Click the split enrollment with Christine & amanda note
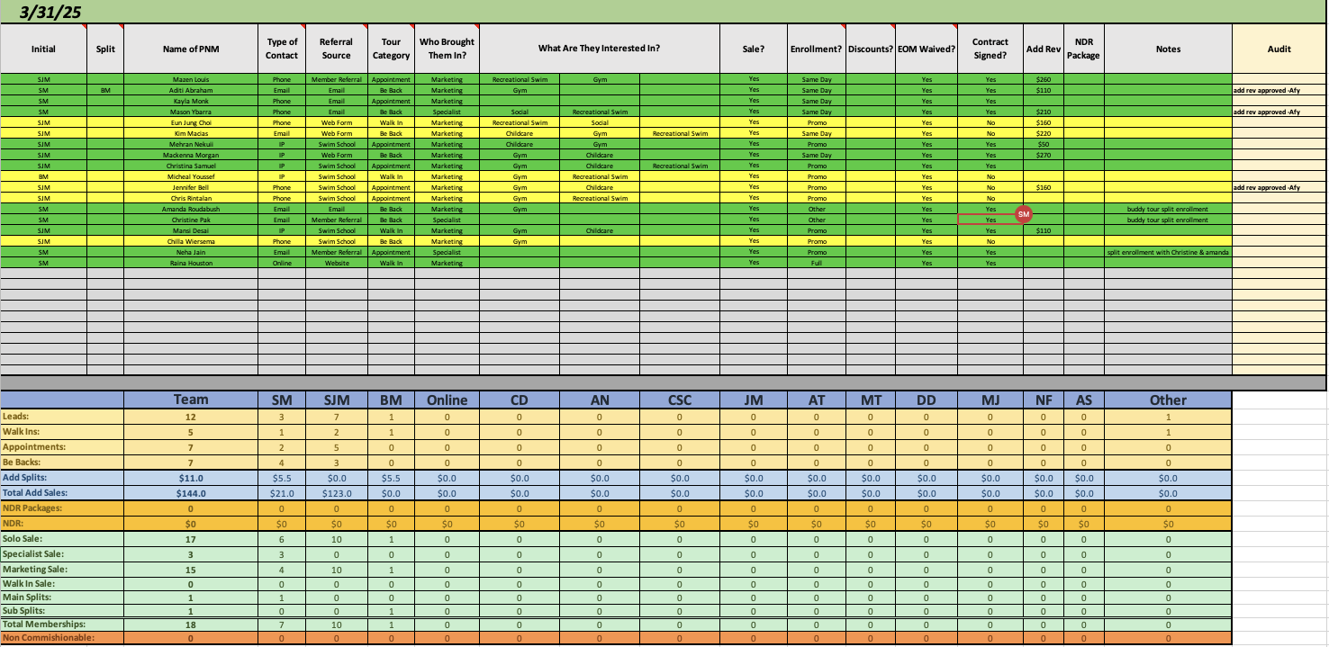The height and width of the screenshot is (647, 1329). pos(1168,252)
